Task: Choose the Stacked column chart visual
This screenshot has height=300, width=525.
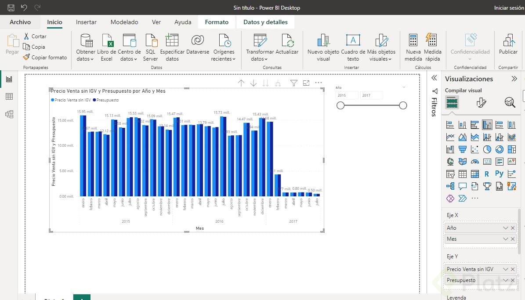Action: 462,125
